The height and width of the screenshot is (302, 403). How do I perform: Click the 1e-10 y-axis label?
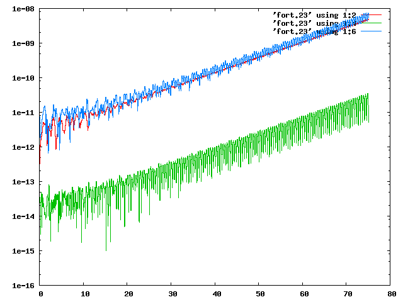(x=23, y=78)
